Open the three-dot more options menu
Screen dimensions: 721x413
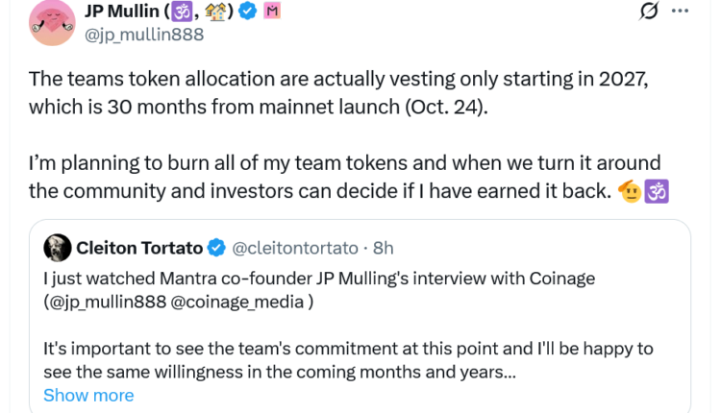(680, 12)
